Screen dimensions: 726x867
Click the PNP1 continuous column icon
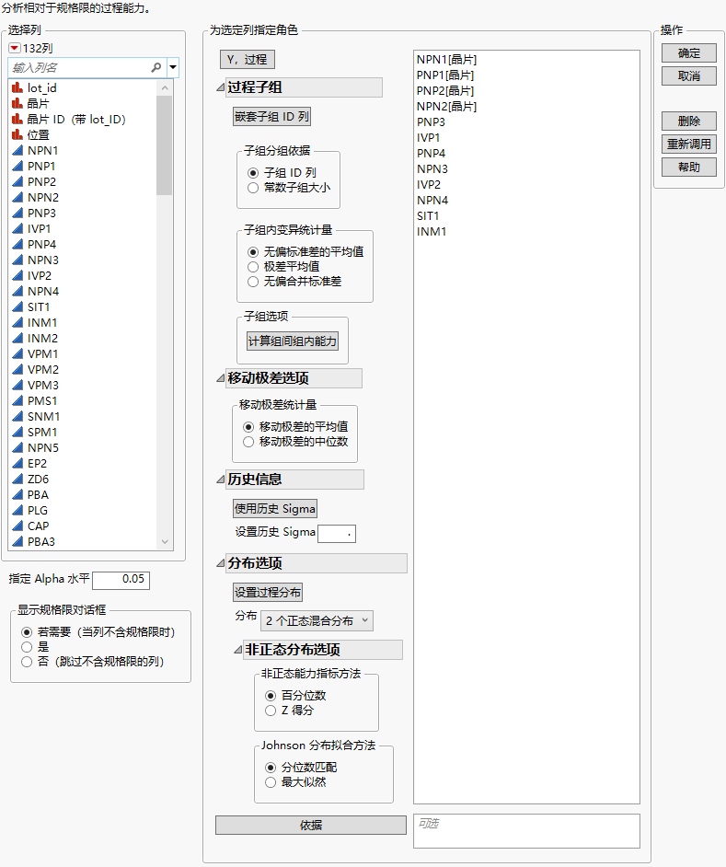(x=17, y=166)
